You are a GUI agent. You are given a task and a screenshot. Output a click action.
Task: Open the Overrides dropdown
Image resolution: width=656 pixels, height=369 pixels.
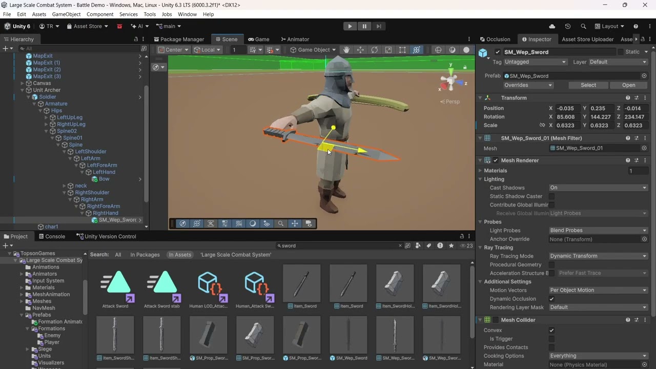[528, 85]
